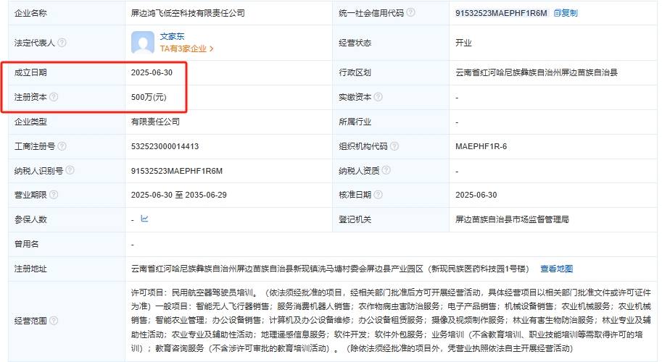Select the registered address text
Screen dimensions: 662x362
(330, 269)
